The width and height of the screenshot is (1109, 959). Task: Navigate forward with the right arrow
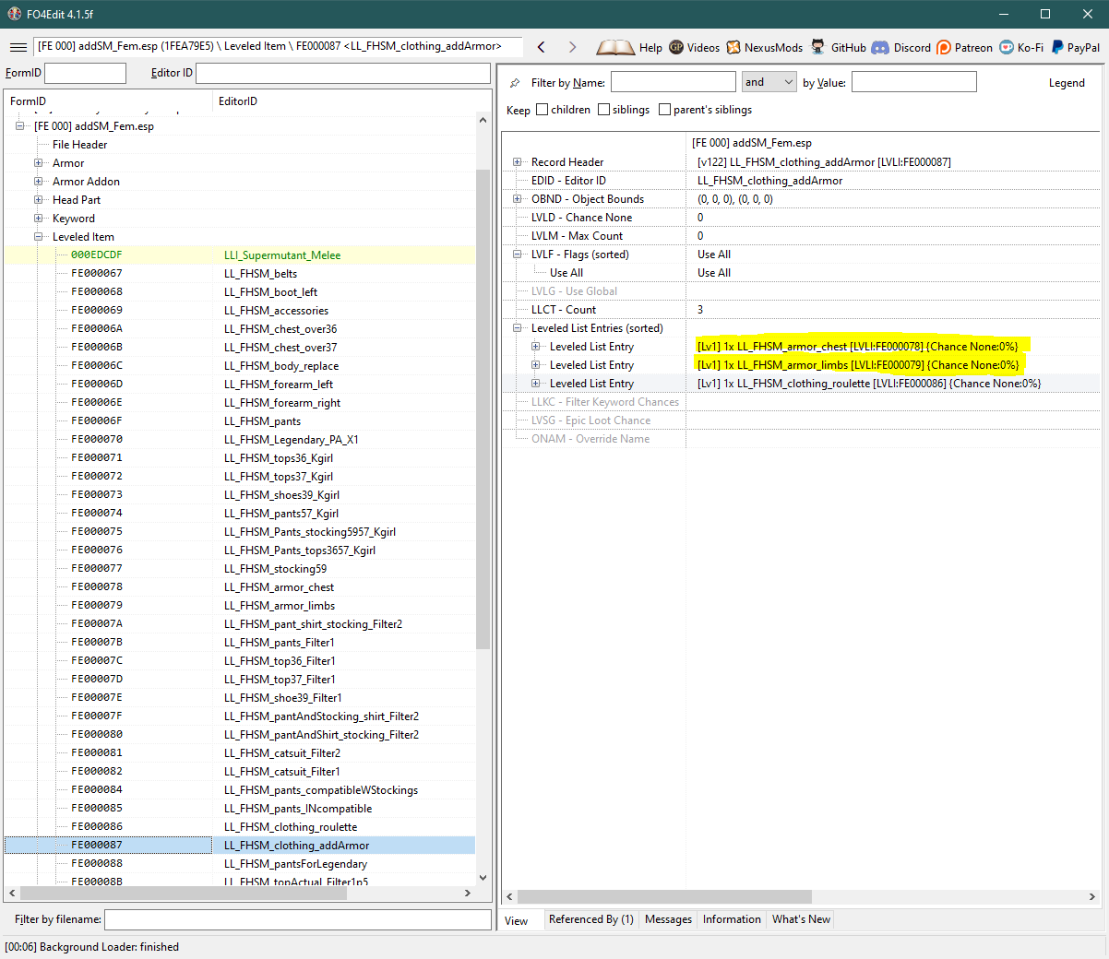572,47
